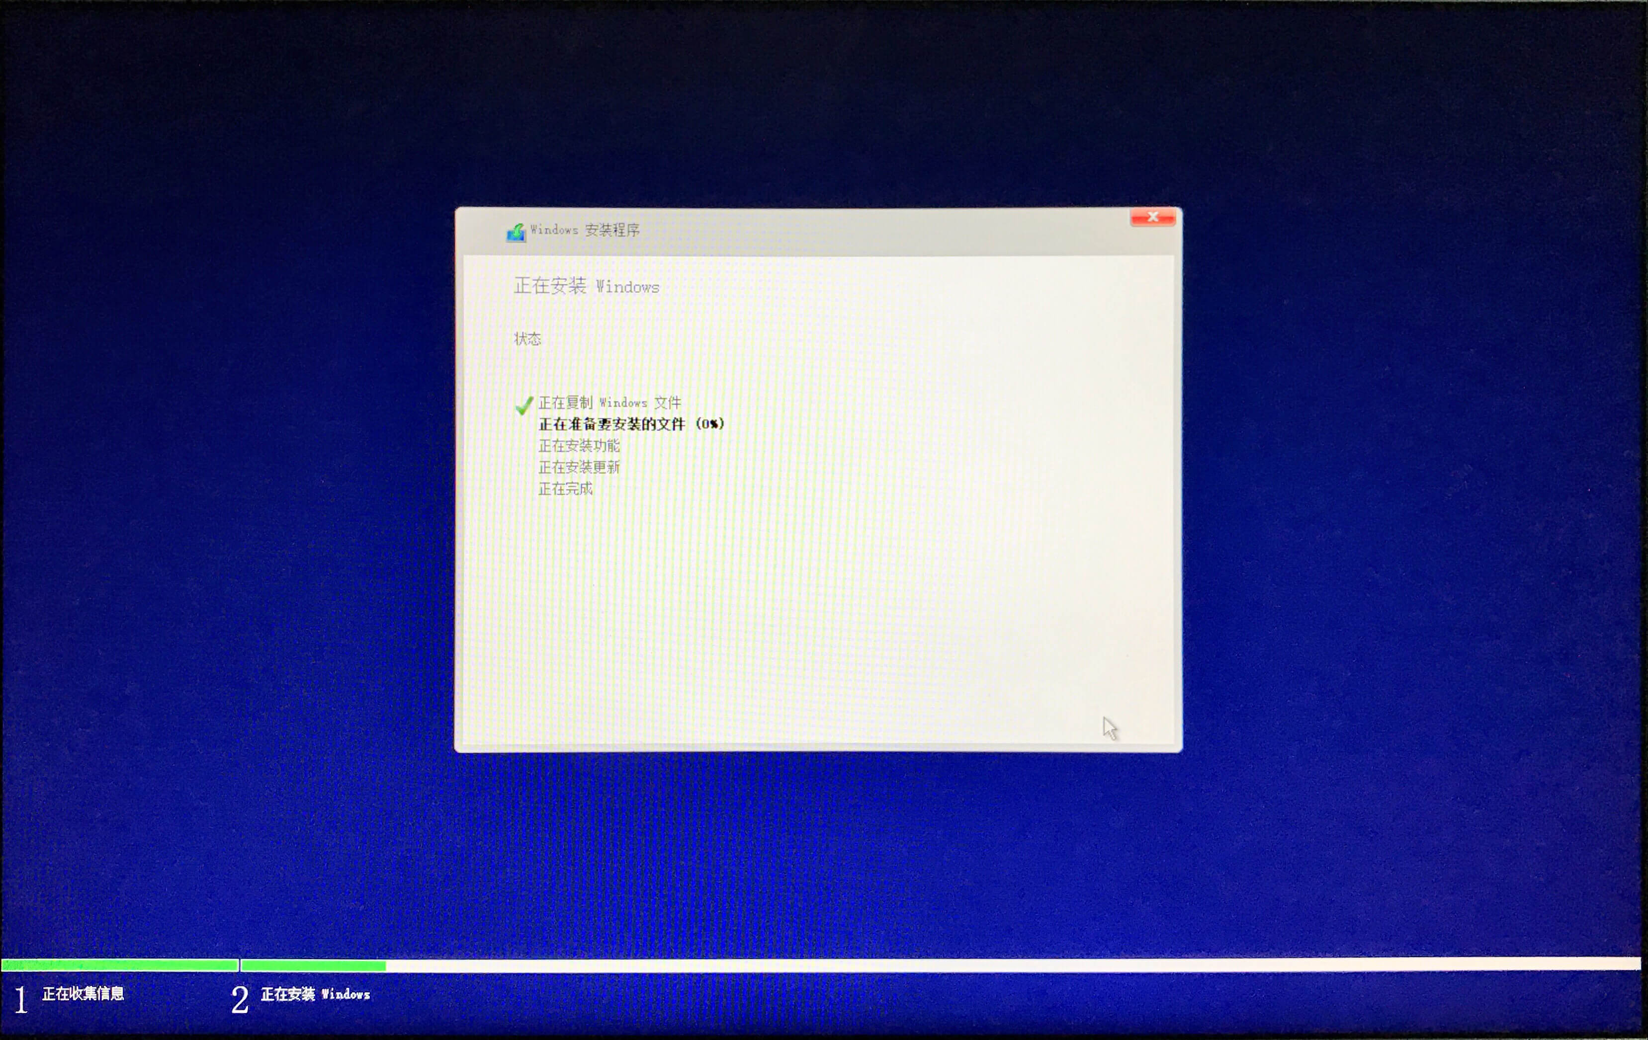The width and height of the screenshot is (1648, 1040).
Task: Click the green checkmark beside 正在复制 Windows 文件
Action: pyautogui.click(x=524, y=405)
